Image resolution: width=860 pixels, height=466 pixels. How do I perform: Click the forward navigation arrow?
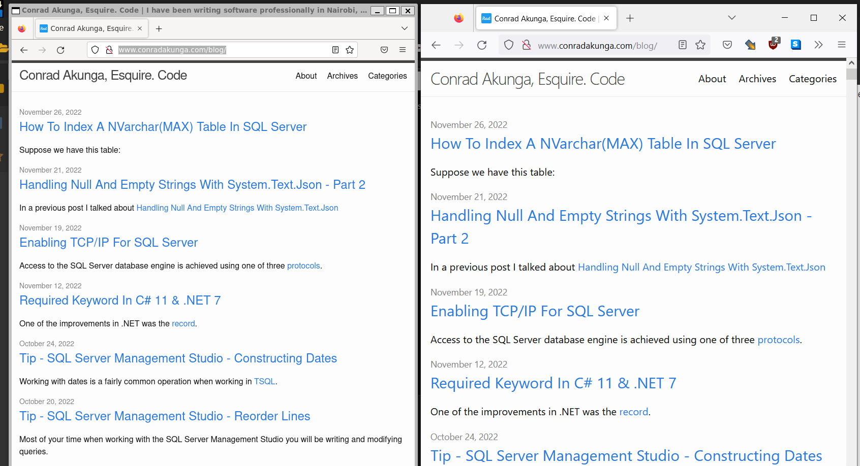(459, 45)
